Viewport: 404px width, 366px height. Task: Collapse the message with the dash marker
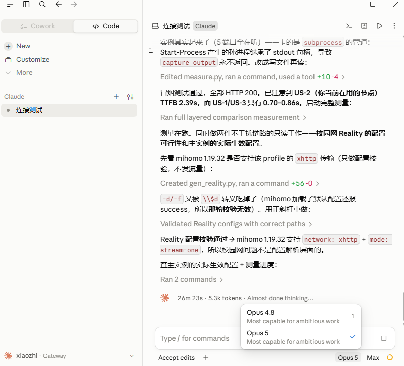(x=151, y=52)
